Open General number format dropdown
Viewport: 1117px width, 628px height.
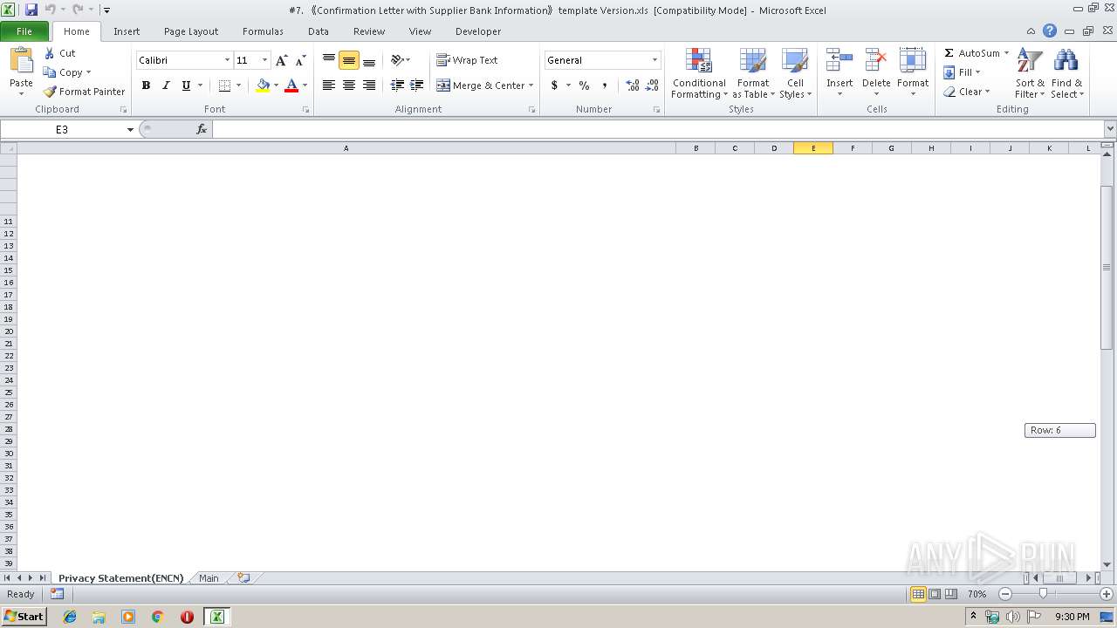pyautogui.click(x=654, y=60)
